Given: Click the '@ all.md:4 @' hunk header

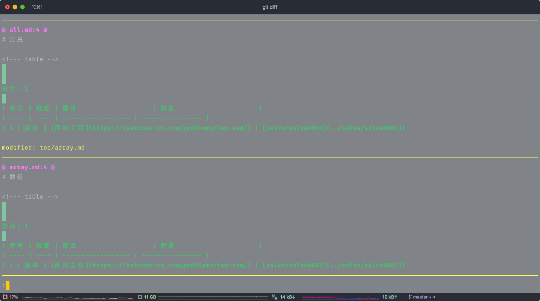Looking at the screenshot, I should (x=25, y=30).
